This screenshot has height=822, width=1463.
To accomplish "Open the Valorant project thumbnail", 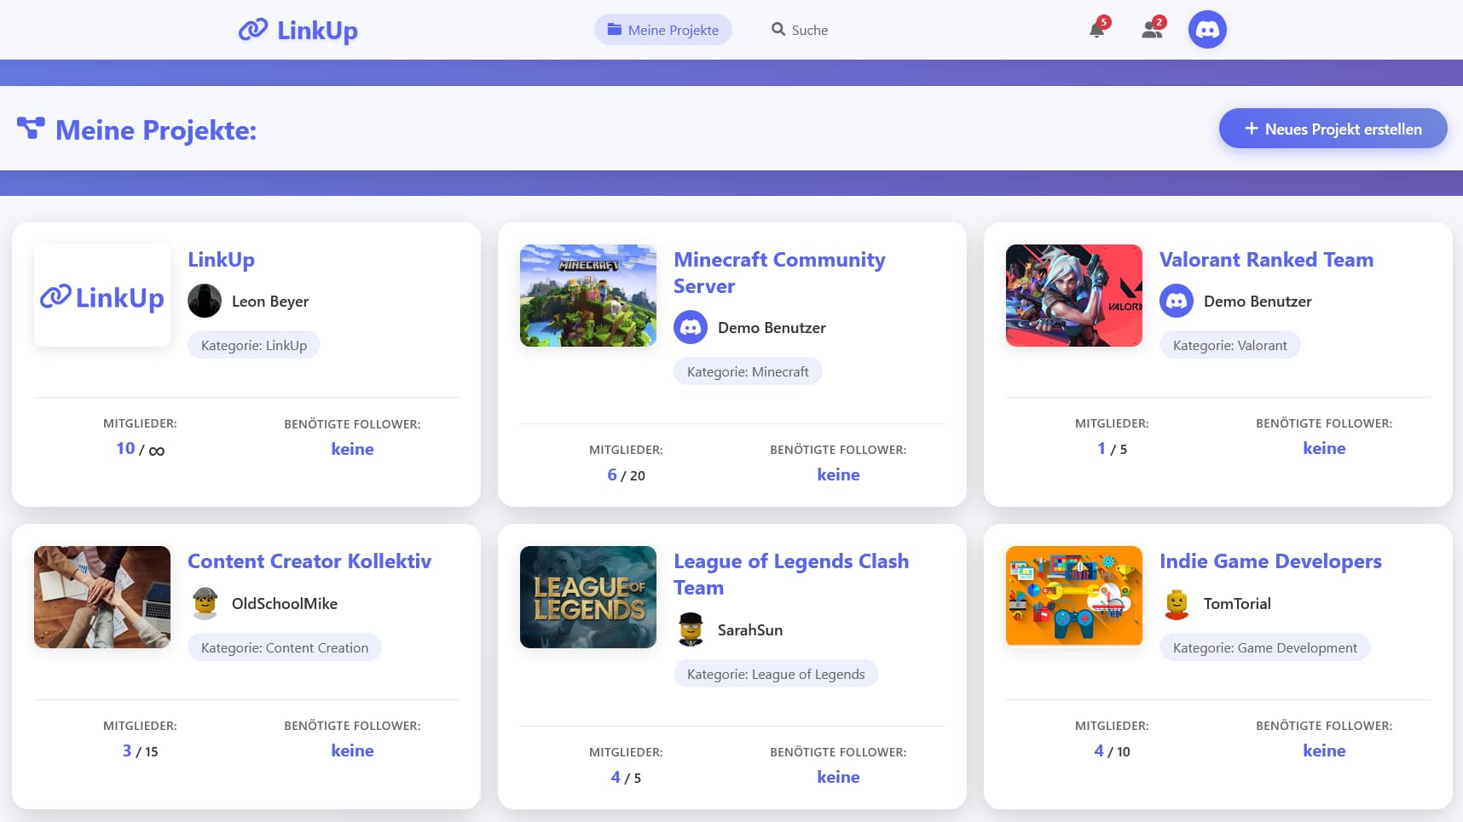I will pos(1074,296).
